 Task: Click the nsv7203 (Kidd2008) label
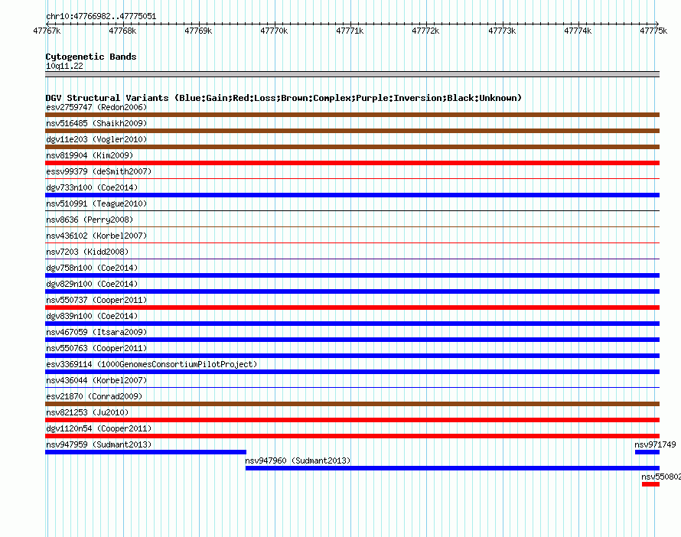(x=87, y=252)
